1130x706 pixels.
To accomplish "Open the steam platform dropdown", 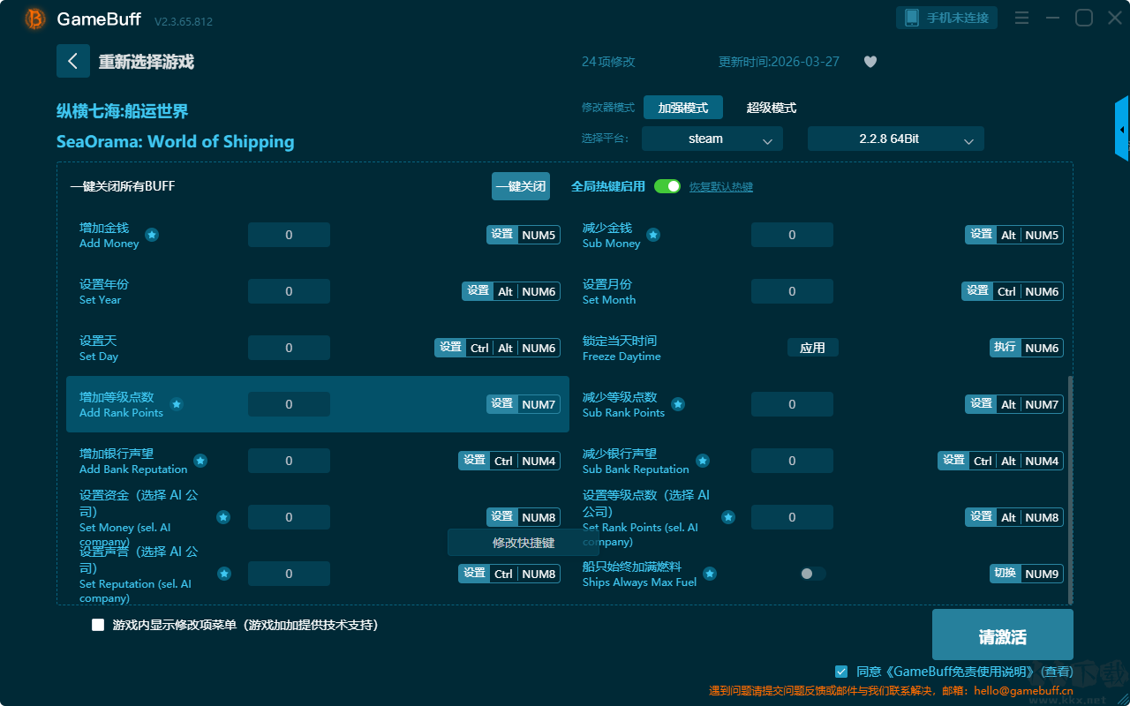I will pos(712,139).
